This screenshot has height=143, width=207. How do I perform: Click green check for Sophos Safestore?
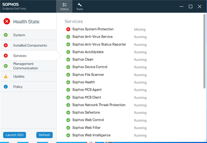pyautogui.click(x=68, y=112)
